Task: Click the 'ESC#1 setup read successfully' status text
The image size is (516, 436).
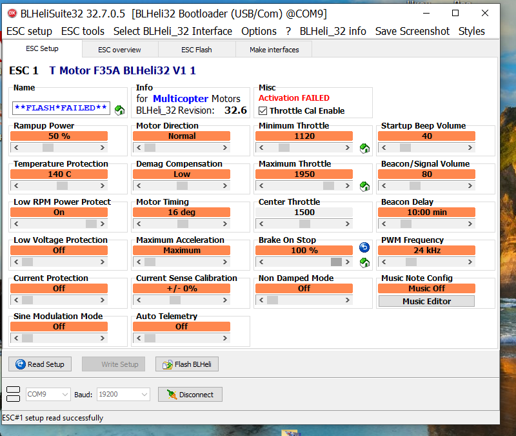Action: click(53, 418)
